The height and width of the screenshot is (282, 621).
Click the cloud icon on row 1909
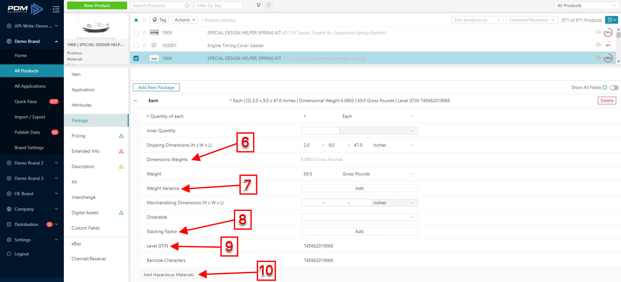click(598, 32)
